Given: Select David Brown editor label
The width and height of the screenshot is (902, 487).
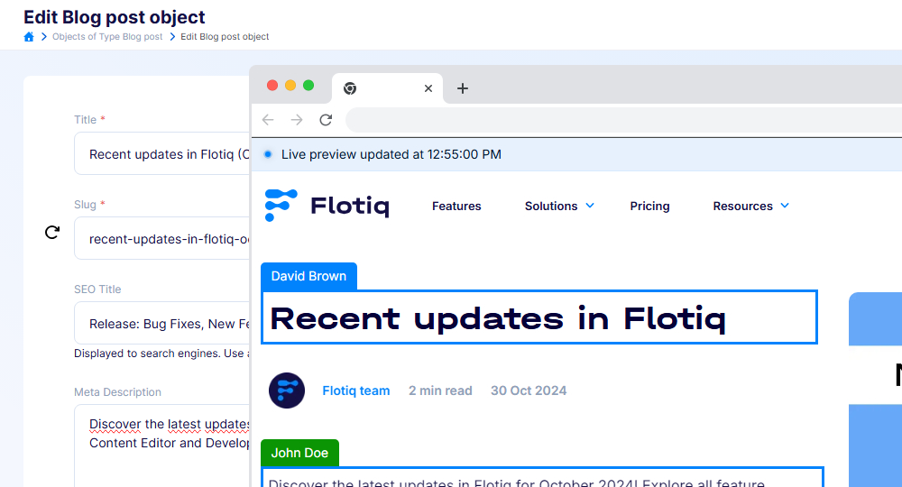Looking at the screenshot, I should pos(308,276).
